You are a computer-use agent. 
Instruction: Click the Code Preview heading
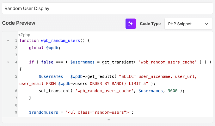(19, 23)
